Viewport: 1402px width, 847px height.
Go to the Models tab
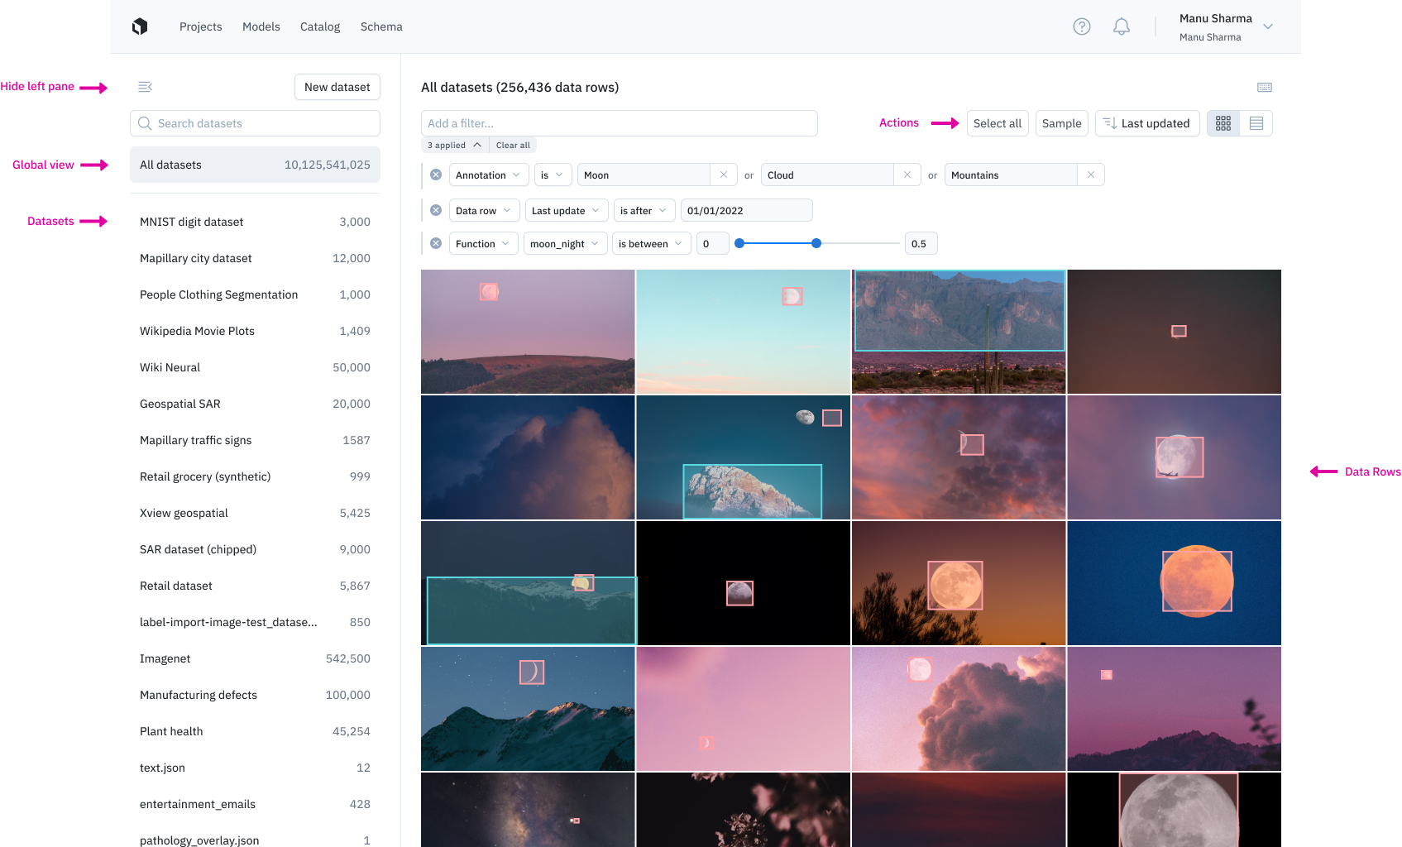(261, 26)
